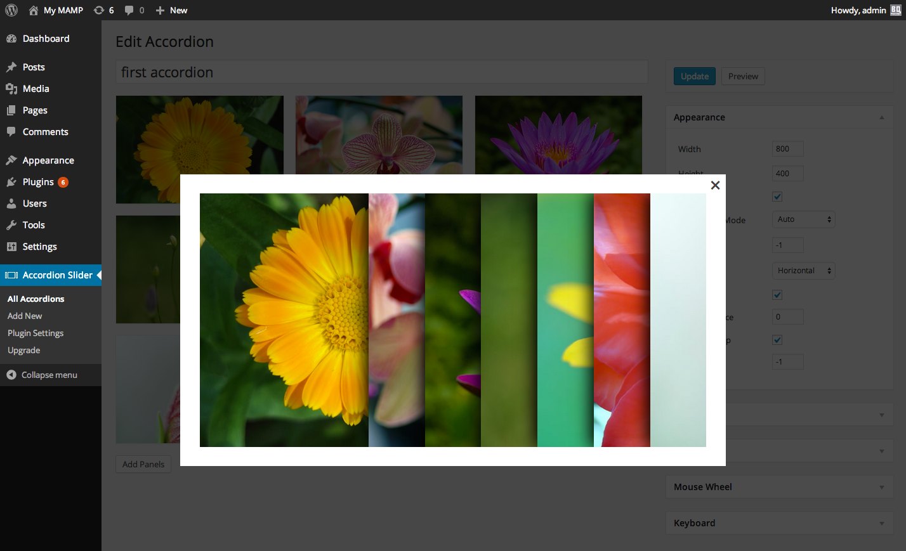Click the Posts pin icon
Screen dimensions: 906x551
pyautogui.click(x=11, y=67)
